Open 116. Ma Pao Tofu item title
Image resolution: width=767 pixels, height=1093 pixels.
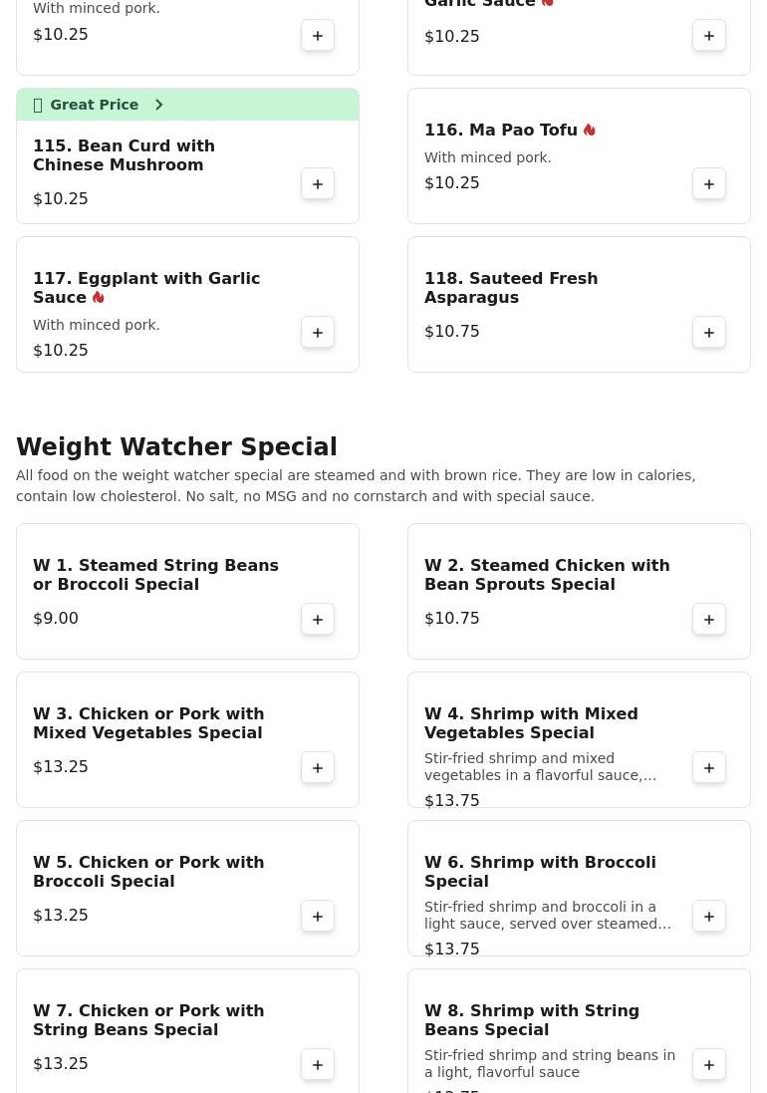click(501, 130)
